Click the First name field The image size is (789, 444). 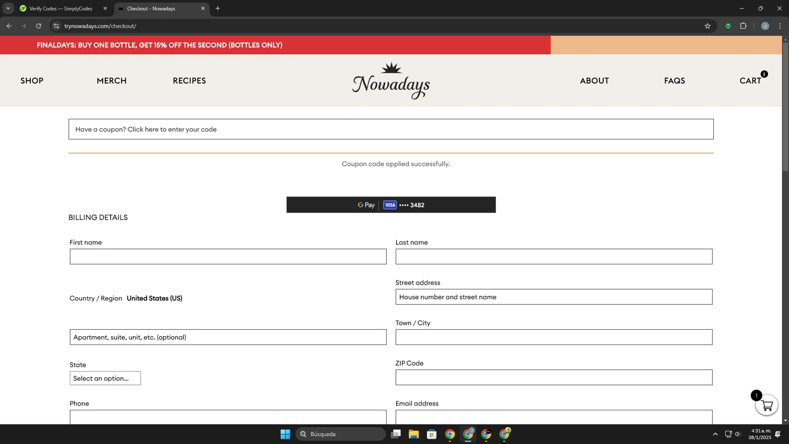[228, 257]
